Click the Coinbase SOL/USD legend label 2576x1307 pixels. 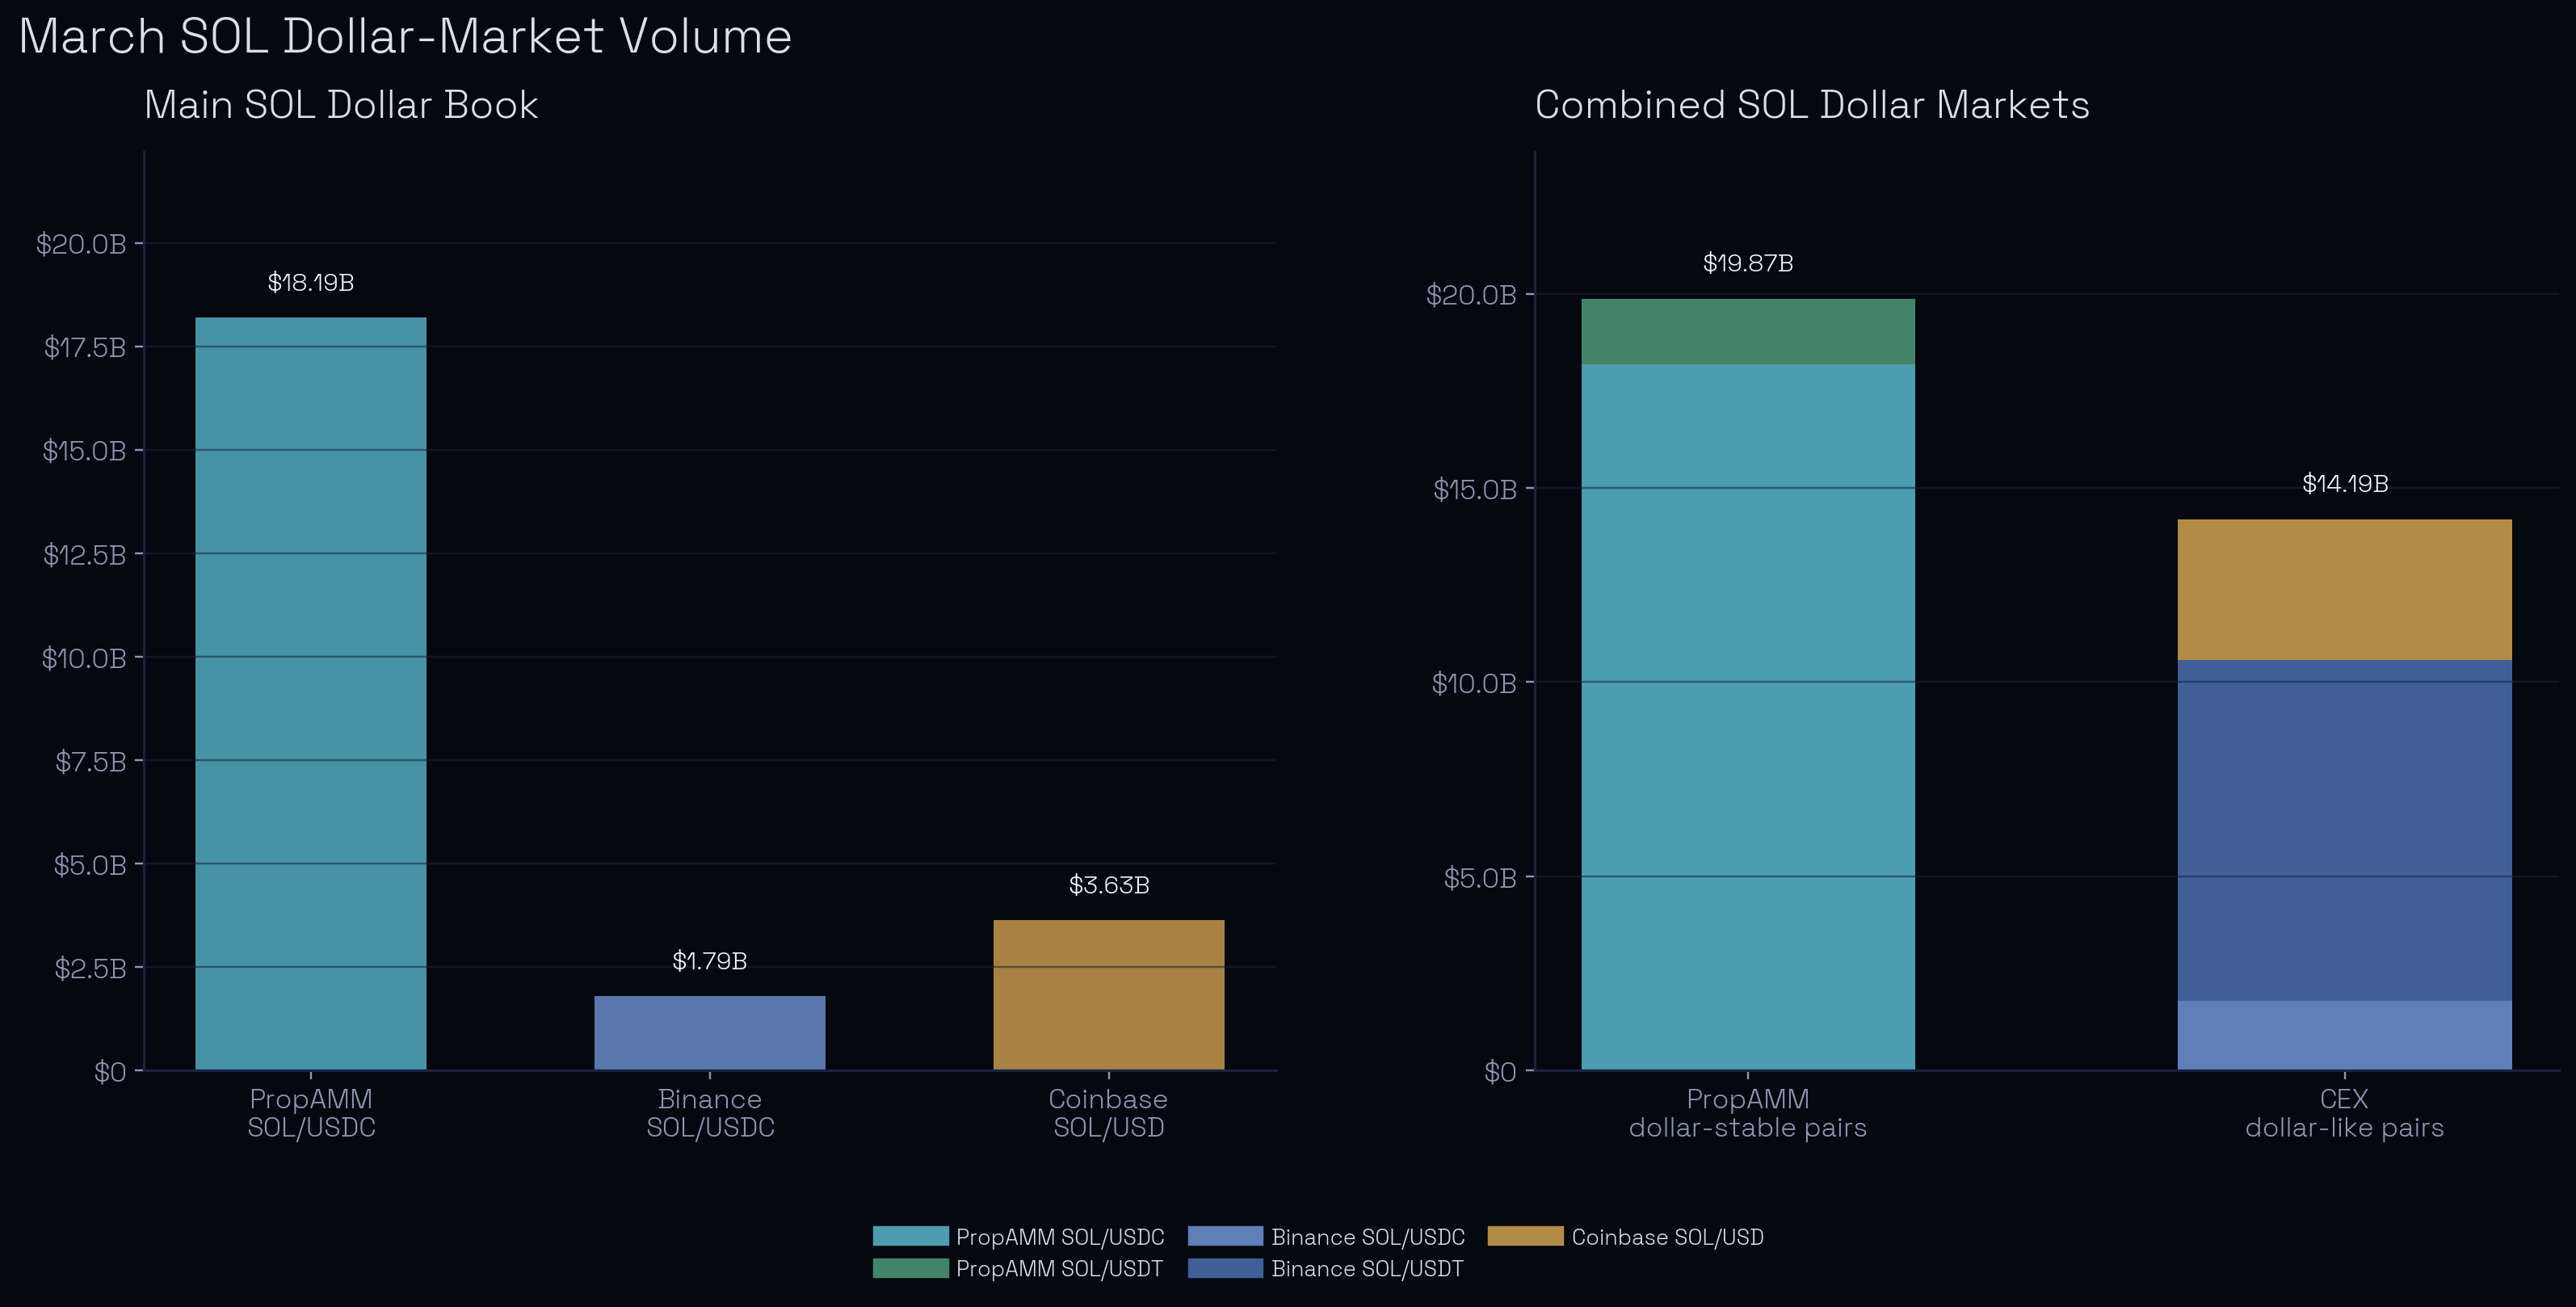(x=1667, y=1237)
